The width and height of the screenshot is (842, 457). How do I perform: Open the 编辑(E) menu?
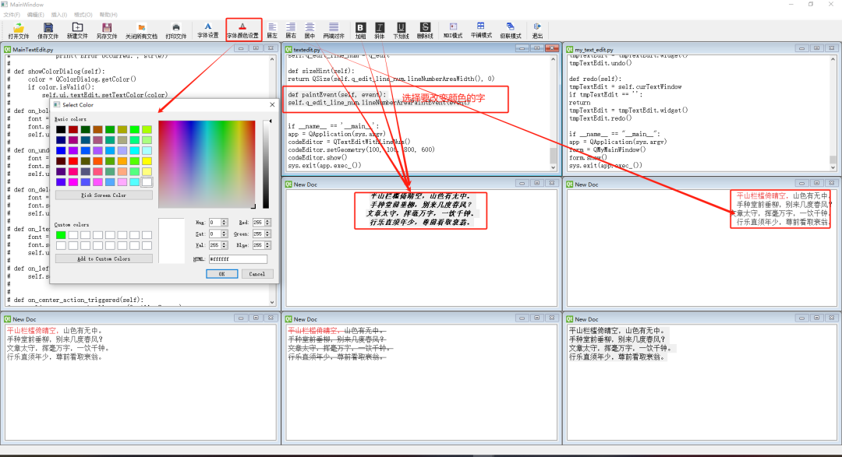pyautogui.click(x=35, y=15)
